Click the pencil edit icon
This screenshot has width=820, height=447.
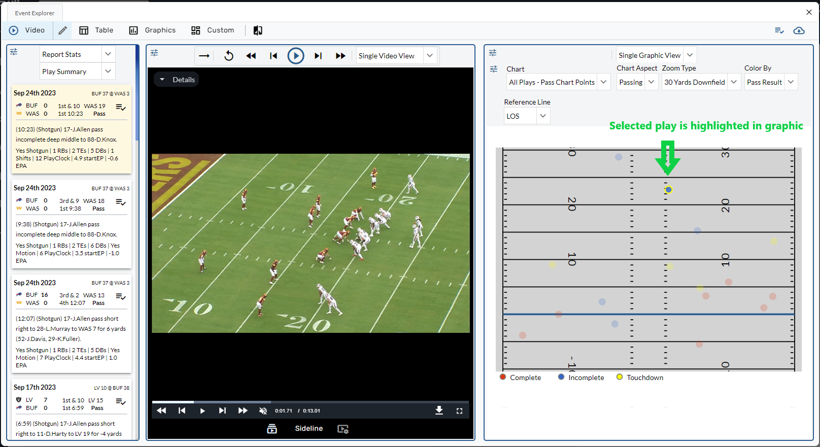[62, 30]
